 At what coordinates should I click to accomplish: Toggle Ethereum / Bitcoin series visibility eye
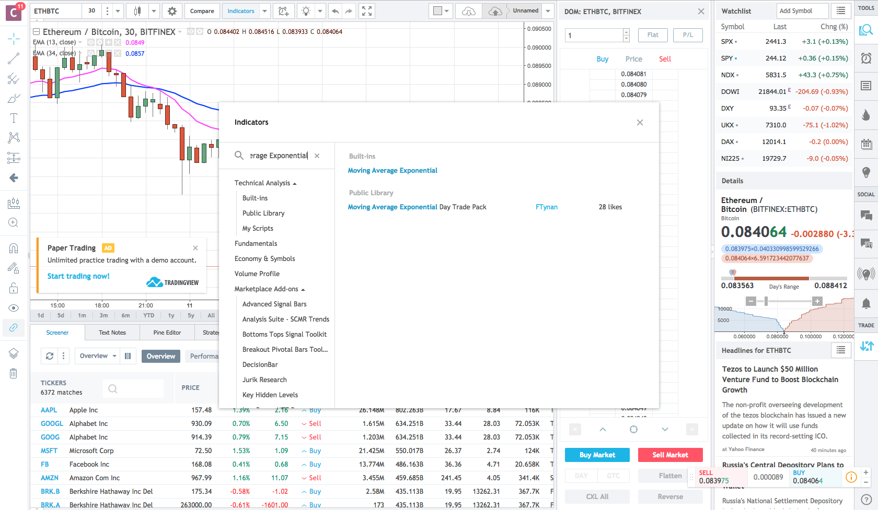[191, 32]
